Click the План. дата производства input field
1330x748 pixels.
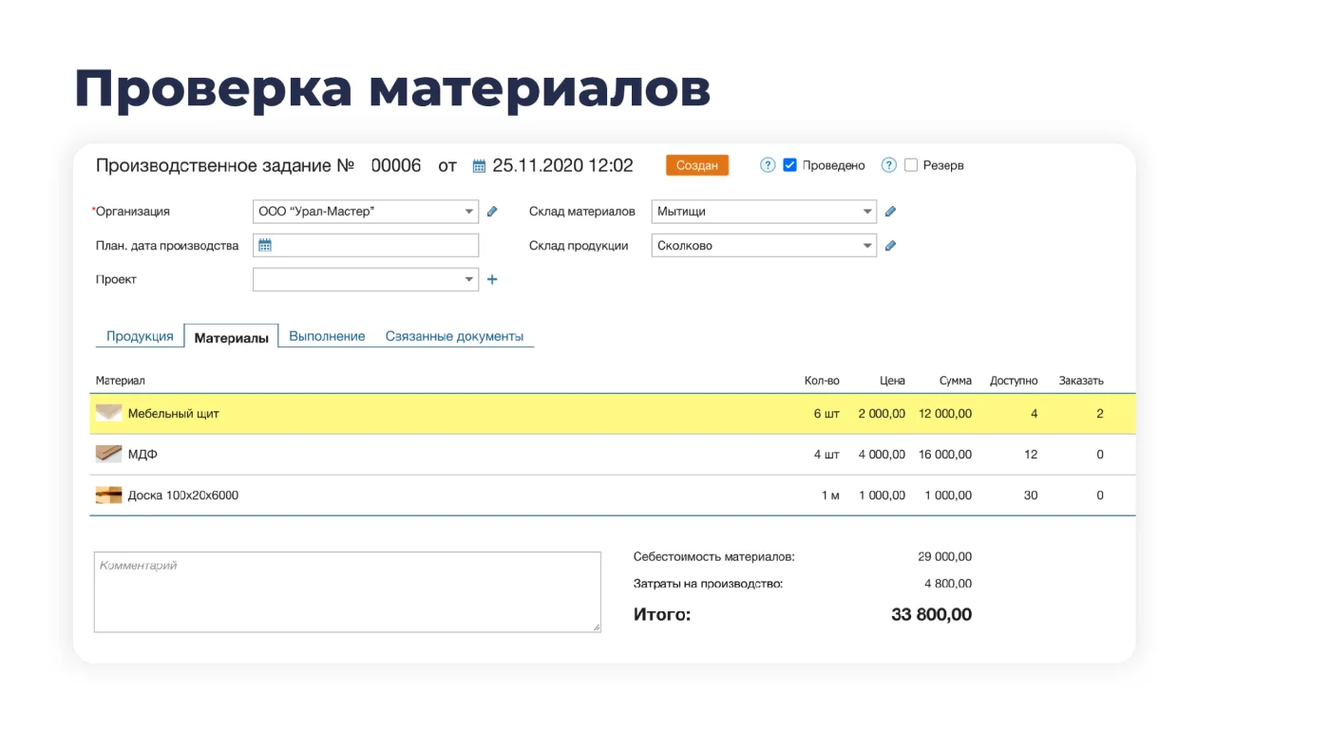[366, 246]
